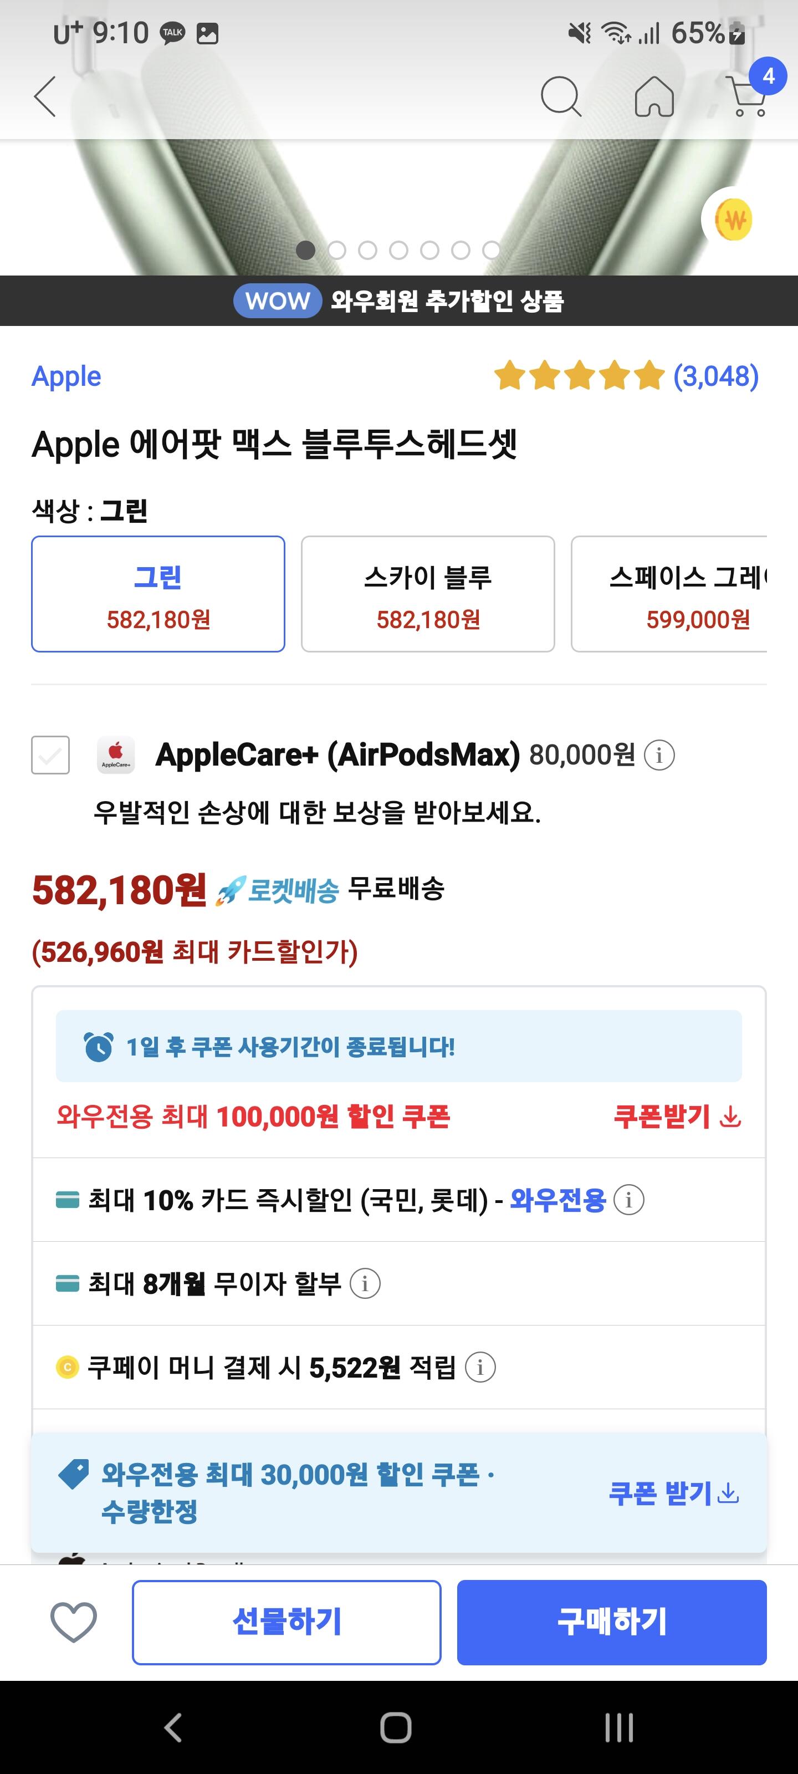
Task: Tap the 선물하기 gift button
Action: 287,1621
